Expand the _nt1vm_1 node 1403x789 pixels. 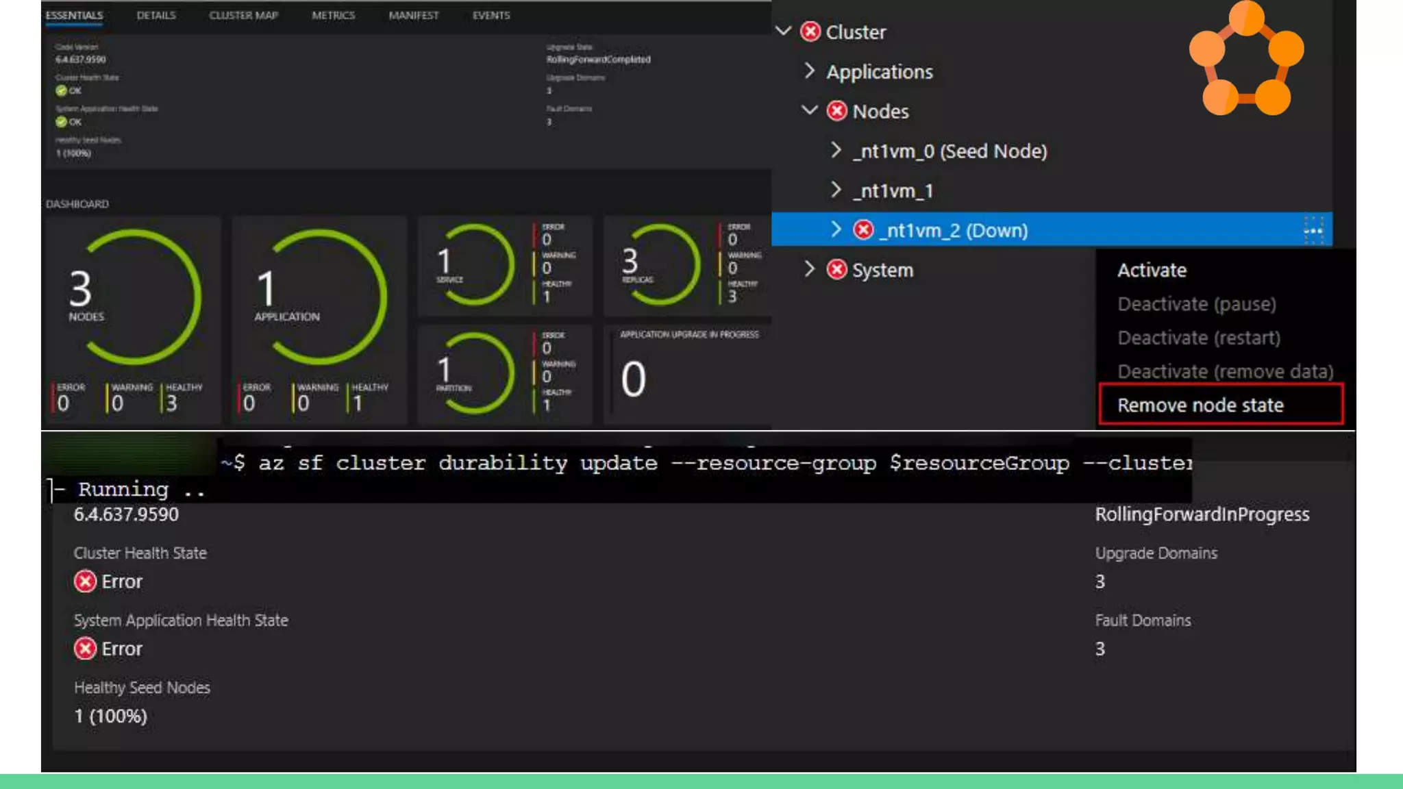[x=836, y=190]
